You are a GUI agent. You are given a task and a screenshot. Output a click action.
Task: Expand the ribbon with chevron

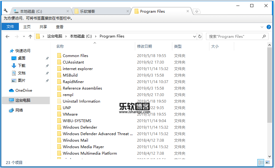pyautogui.click(x=262, y=27)
